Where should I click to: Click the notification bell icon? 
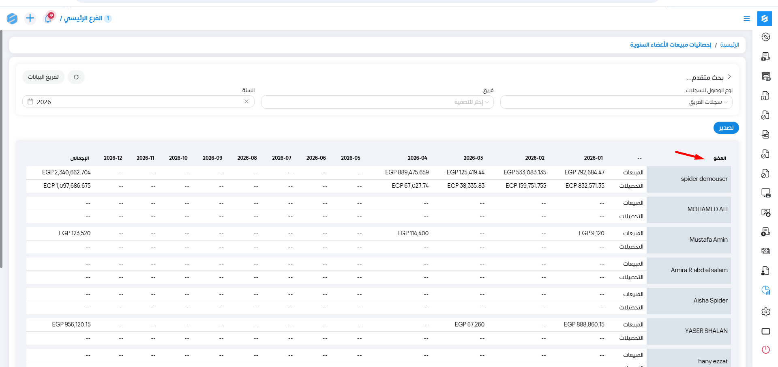[x=48, y=18]
